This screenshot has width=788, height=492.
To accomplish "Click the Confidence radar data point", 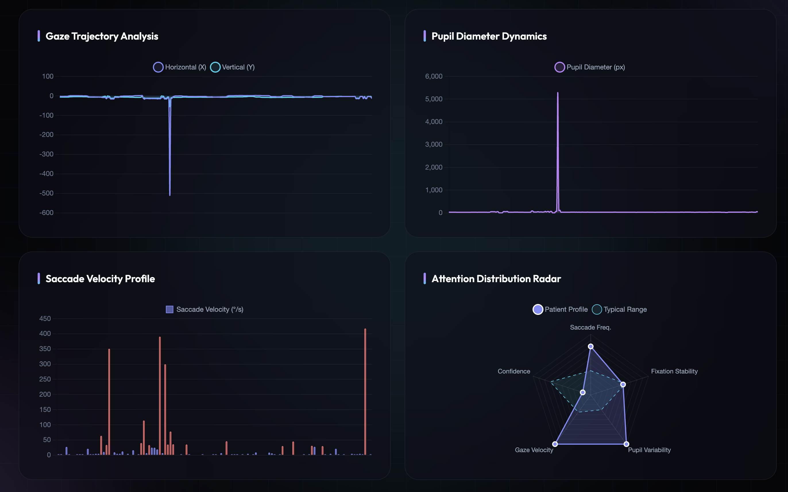I will point(583,392).
